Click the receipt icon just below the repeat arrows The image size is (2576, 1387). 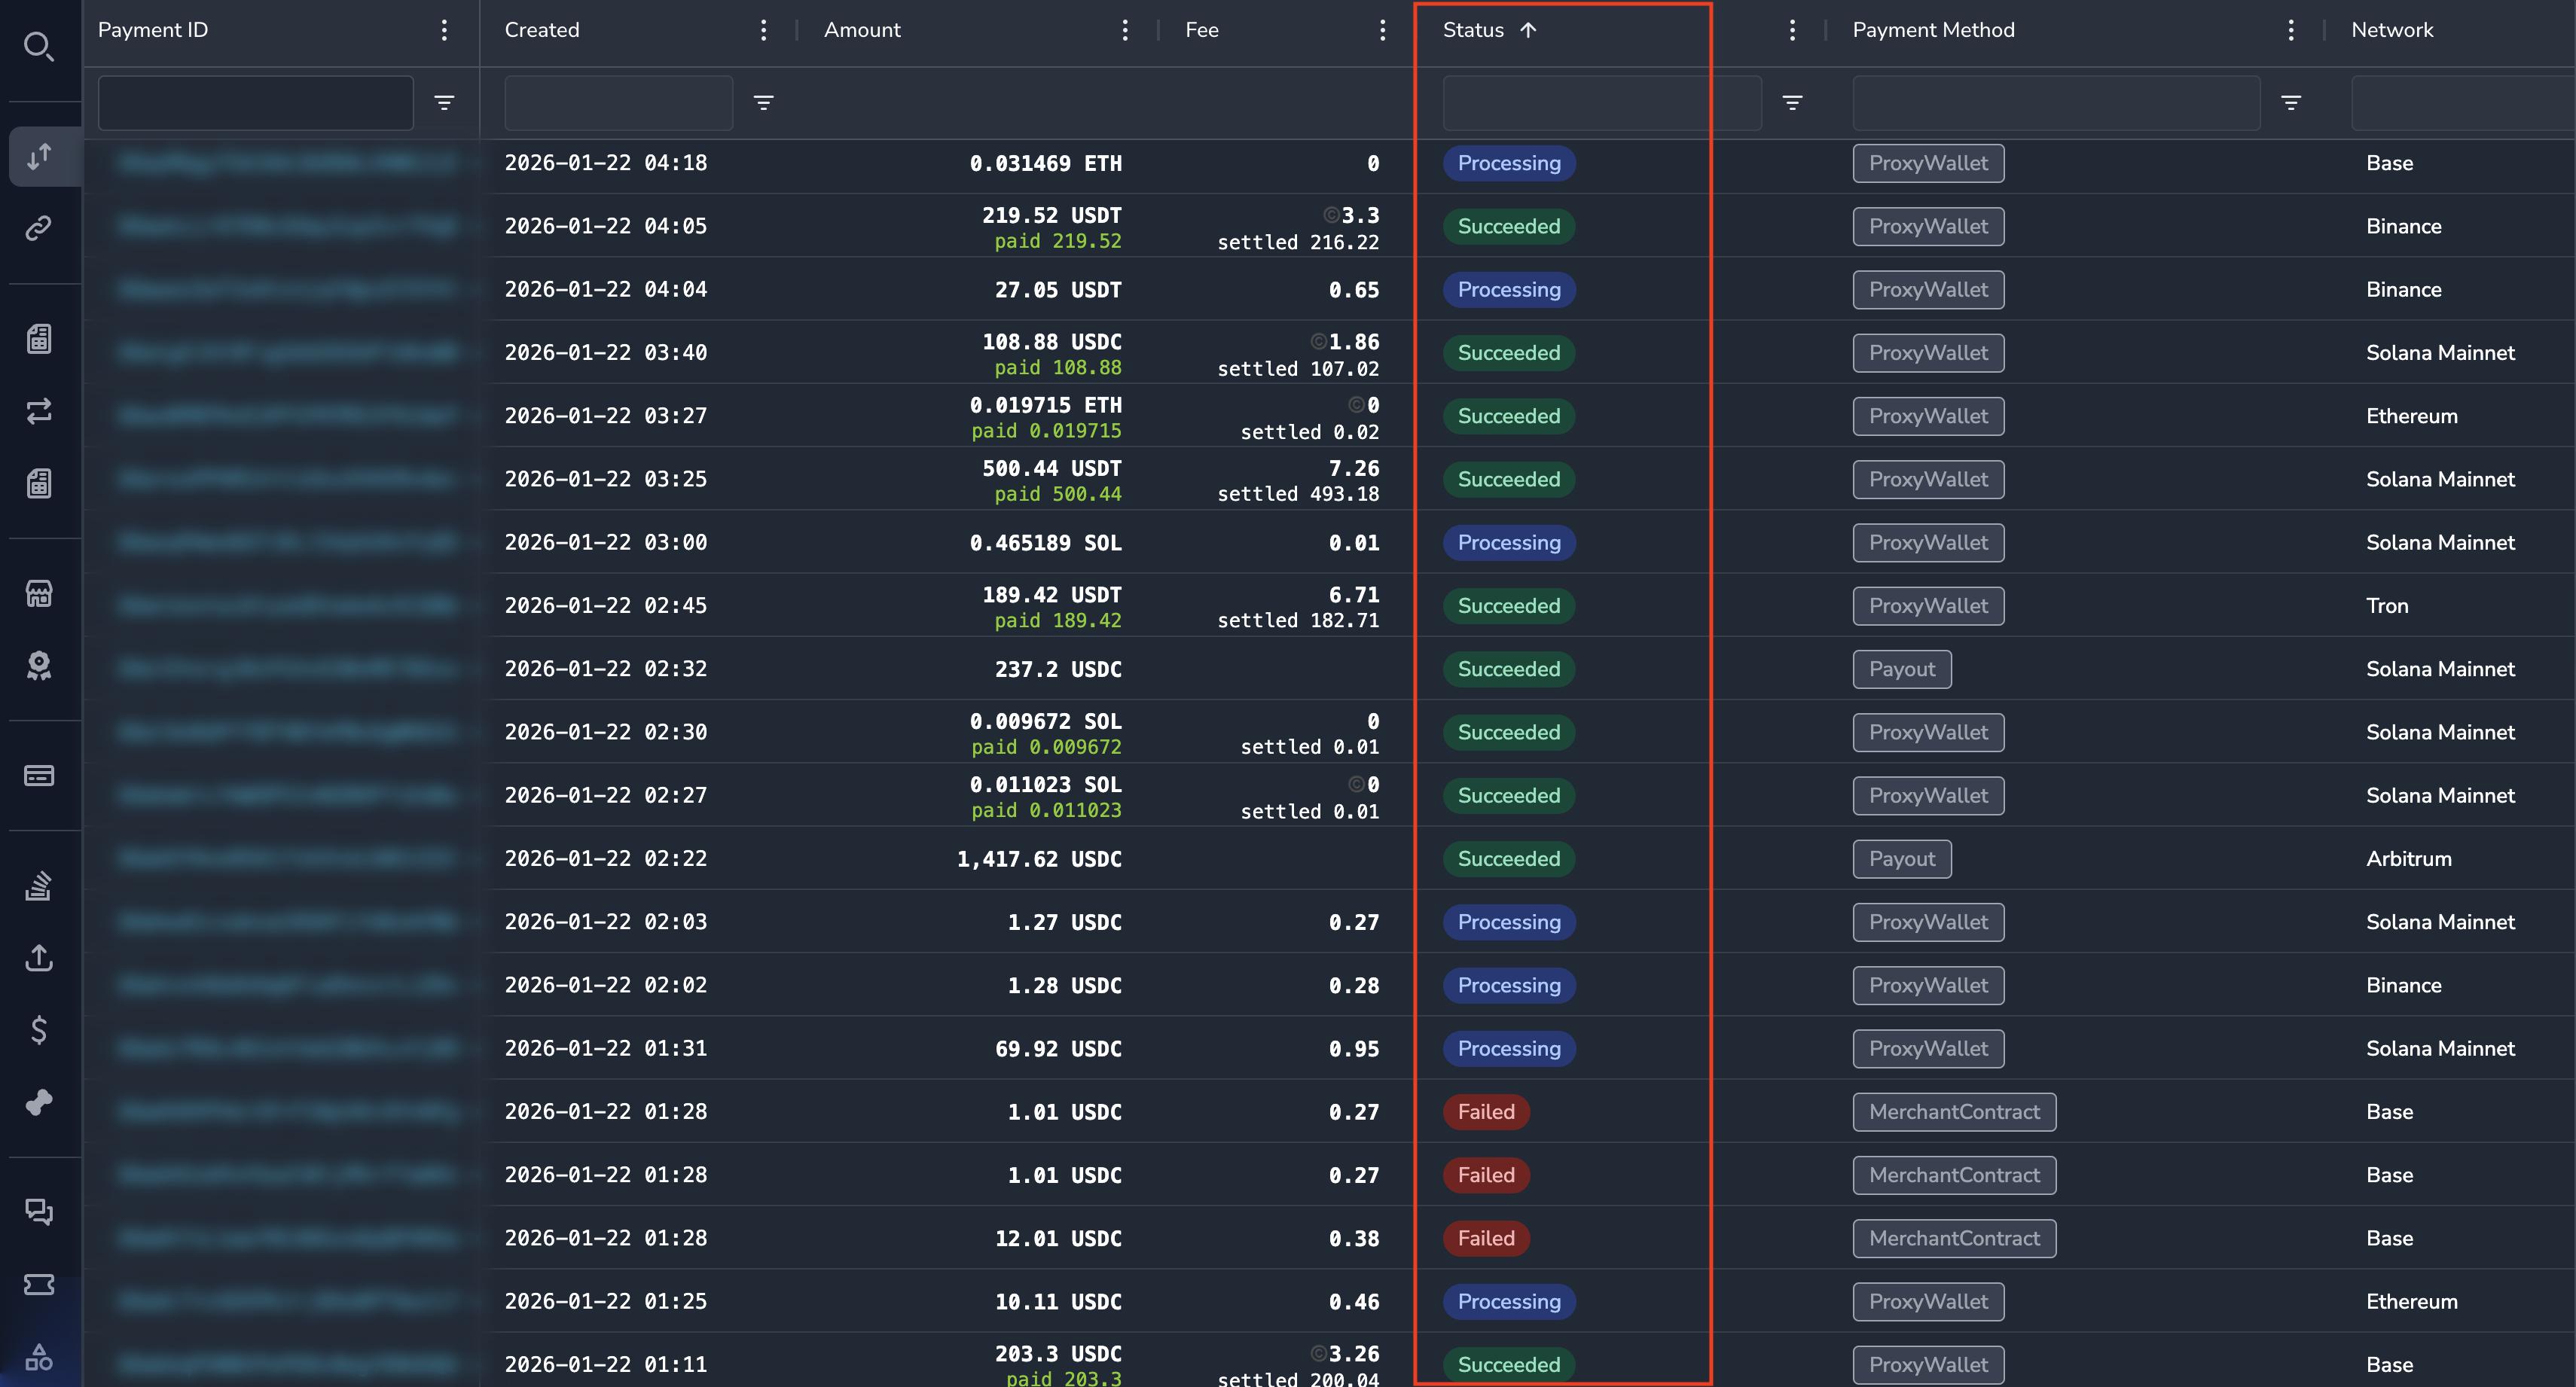[x=39, y=483]
